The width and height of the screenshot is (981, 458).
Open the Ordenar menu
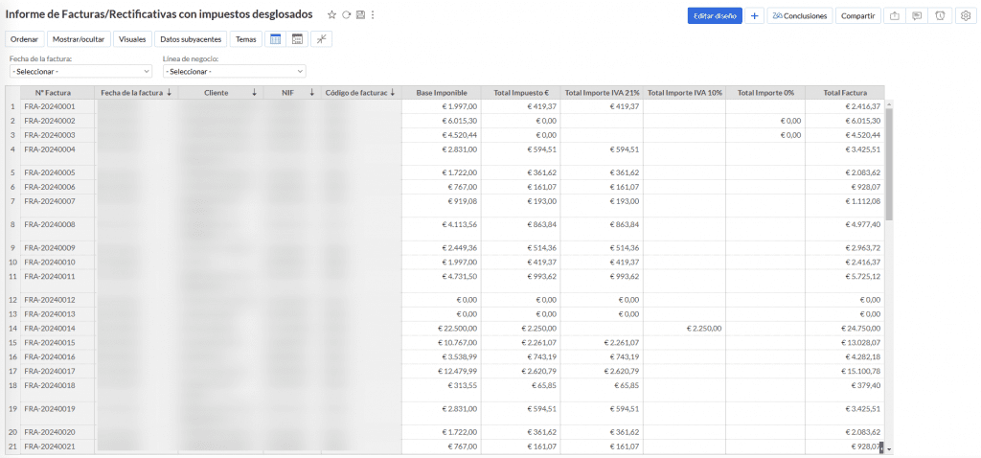coord(25,39)
